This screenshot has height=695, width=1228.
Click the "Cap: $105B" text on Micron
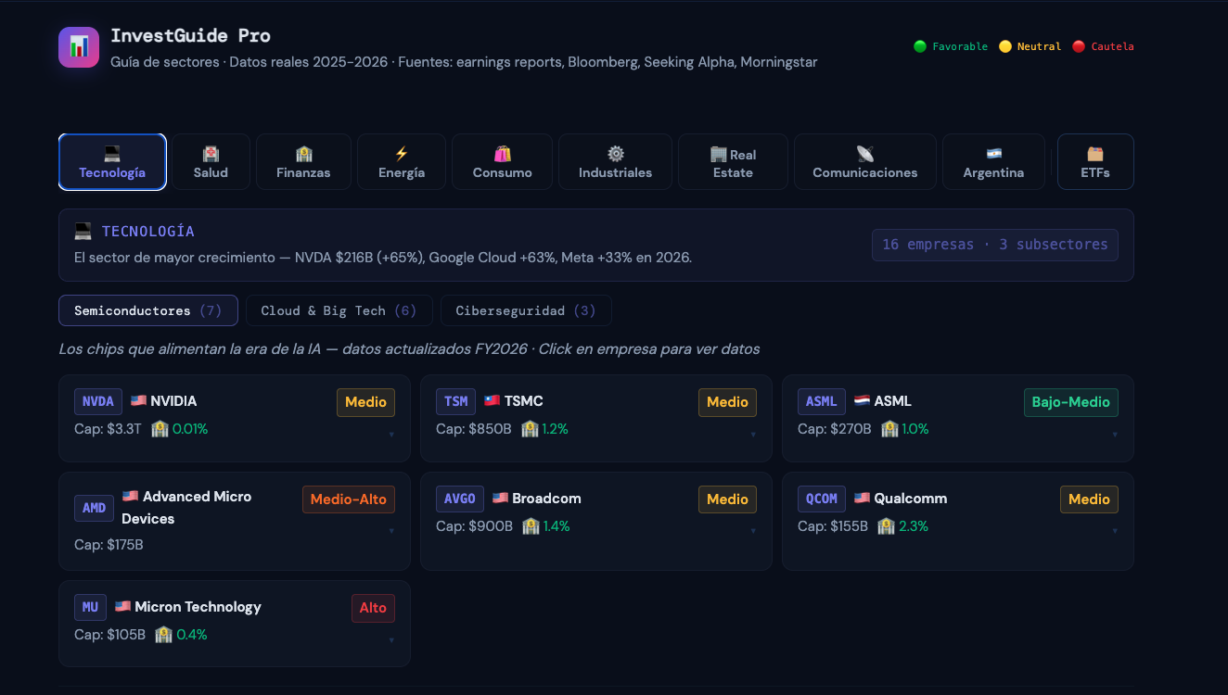(x=110, y=635)
